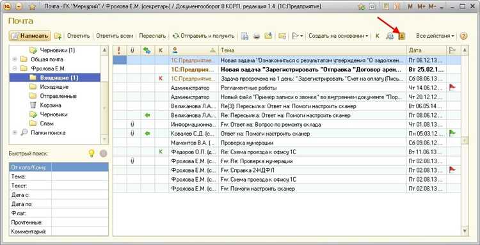Click the move to folder icon
The image size is (480, 245).
[x=268, y=36]
